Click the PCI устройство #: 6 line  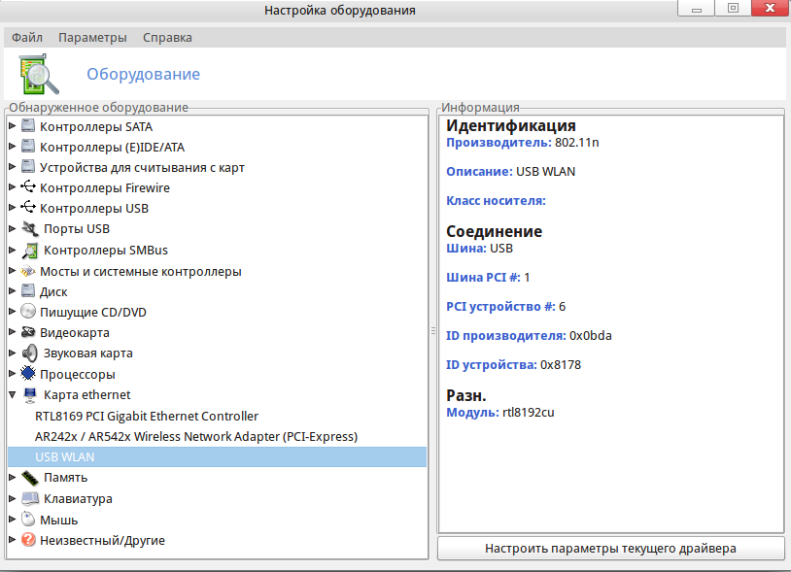pos(506,307)
